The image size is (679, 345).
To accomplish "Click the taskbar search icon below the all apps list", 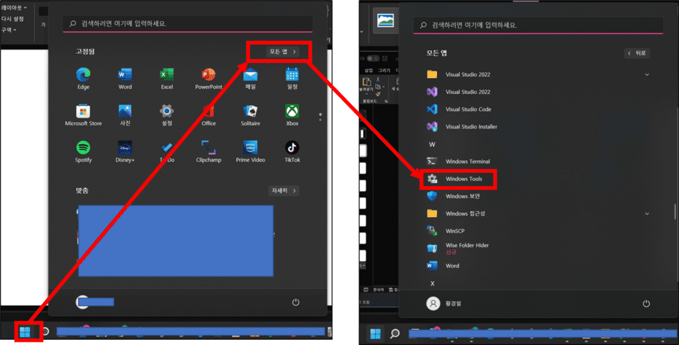I will [x=395, y=333].
